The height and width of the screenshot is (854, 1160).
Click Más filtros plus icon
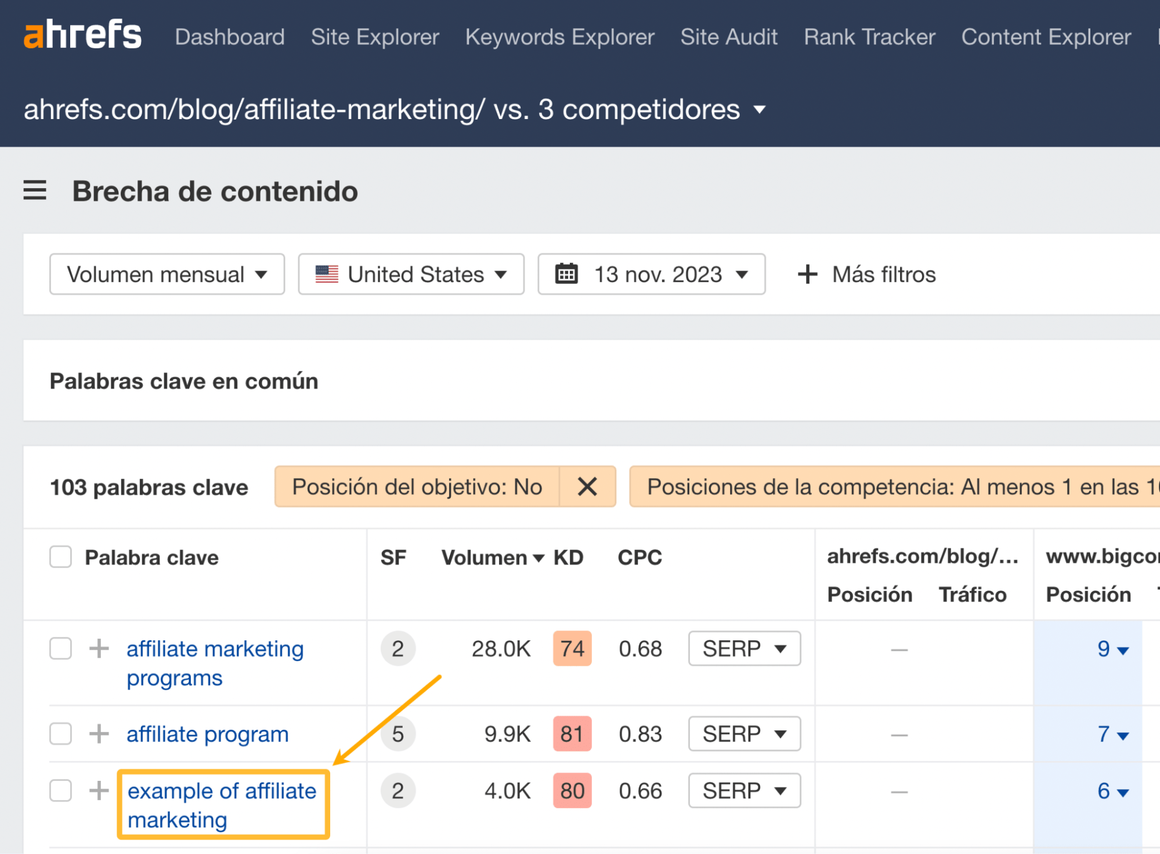(x=807, y=274)
